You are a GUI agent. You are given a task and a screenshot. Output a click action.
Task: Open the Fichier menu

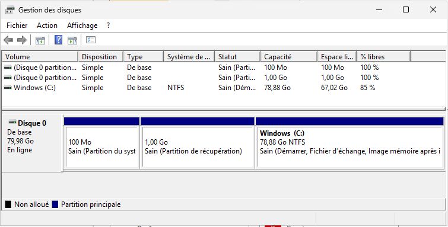[x=17, y=25]
